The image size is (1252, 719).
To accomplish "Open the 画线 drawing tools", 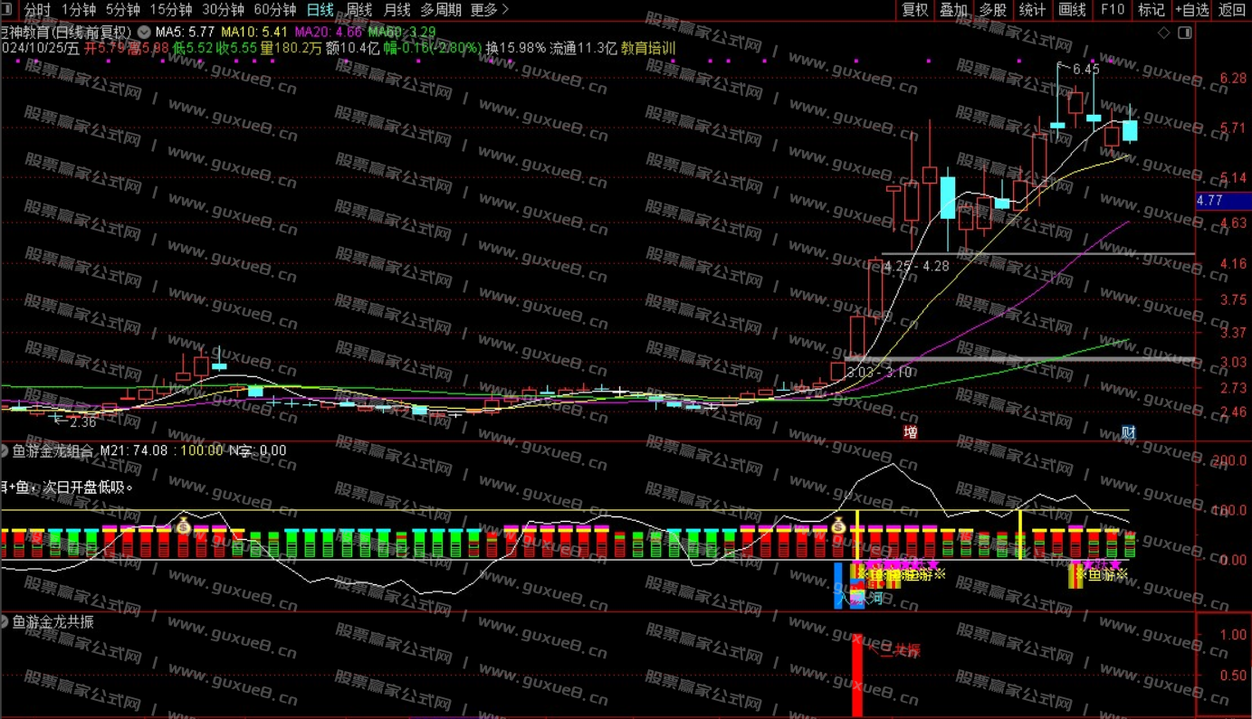I will 1072,10.
